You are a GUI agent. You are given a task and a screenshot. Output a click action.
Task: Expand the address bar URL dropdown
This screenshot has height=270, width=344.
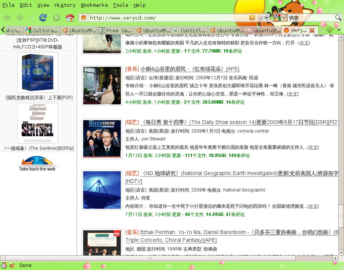click(266, 18)
